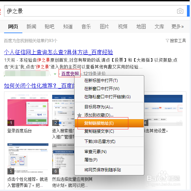Open step 2 thumbnail 进入搜索推广
The height and width of the screenshot is (191, 191).
(x=63, y=110)
